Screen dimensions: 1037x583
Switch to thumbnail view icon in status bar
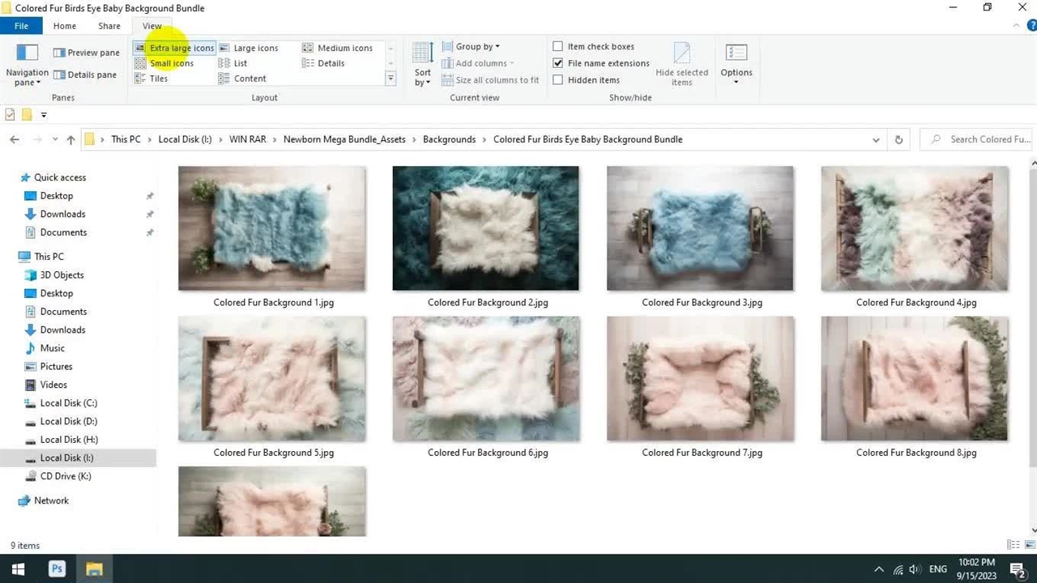point(1028,545)
